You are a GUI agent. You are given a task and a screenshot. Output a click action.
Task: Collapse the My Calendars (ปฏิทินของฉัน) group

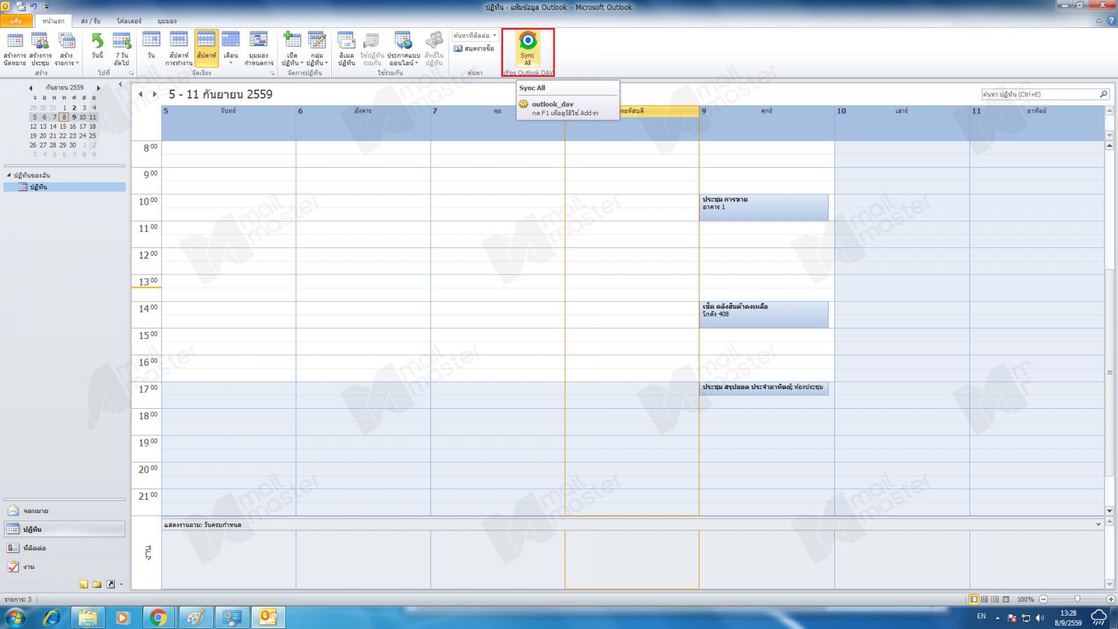(x=9, y=175)
